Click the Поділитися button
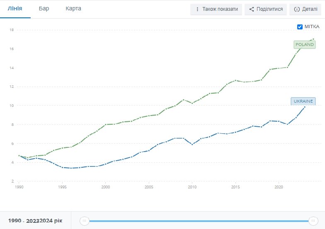The width and height of the screenshot is (325, 229). tap(266, 9)
